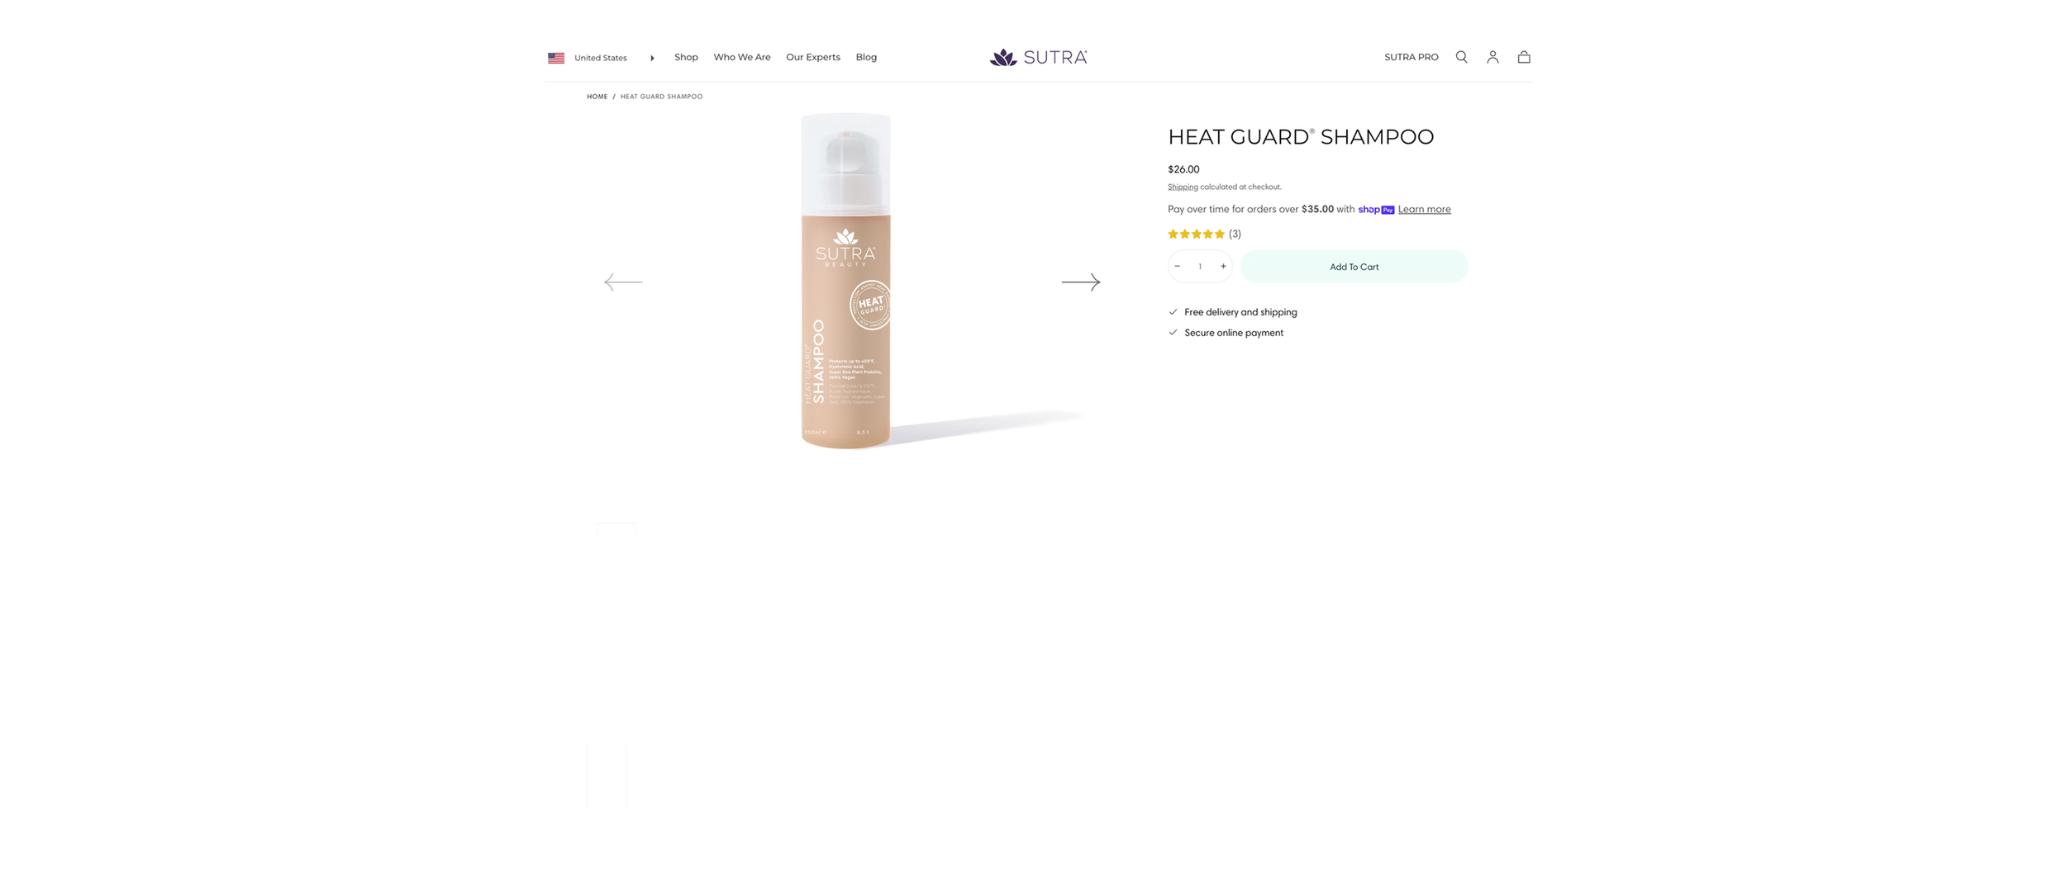The width and height of the screenshot is (2066, 886).
Task: Show next product image with right arrow
Action: (1081, 282)
